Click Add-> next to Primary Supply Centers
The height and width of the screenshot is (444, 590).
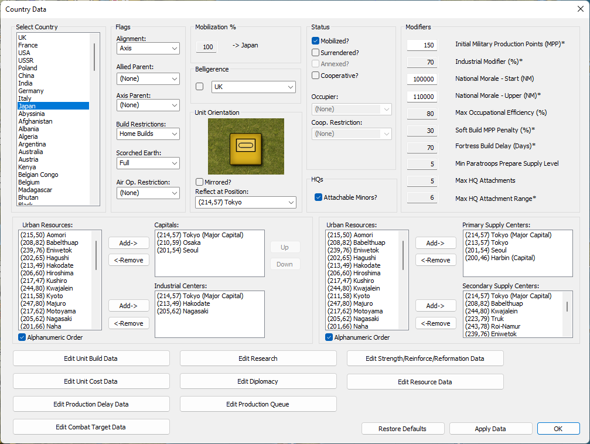[x=436, y=243]
